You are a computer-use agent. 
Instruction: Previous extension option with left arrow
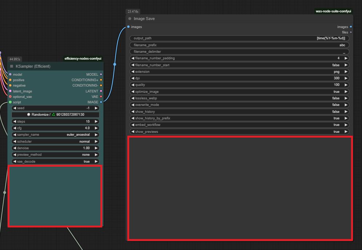133,72
